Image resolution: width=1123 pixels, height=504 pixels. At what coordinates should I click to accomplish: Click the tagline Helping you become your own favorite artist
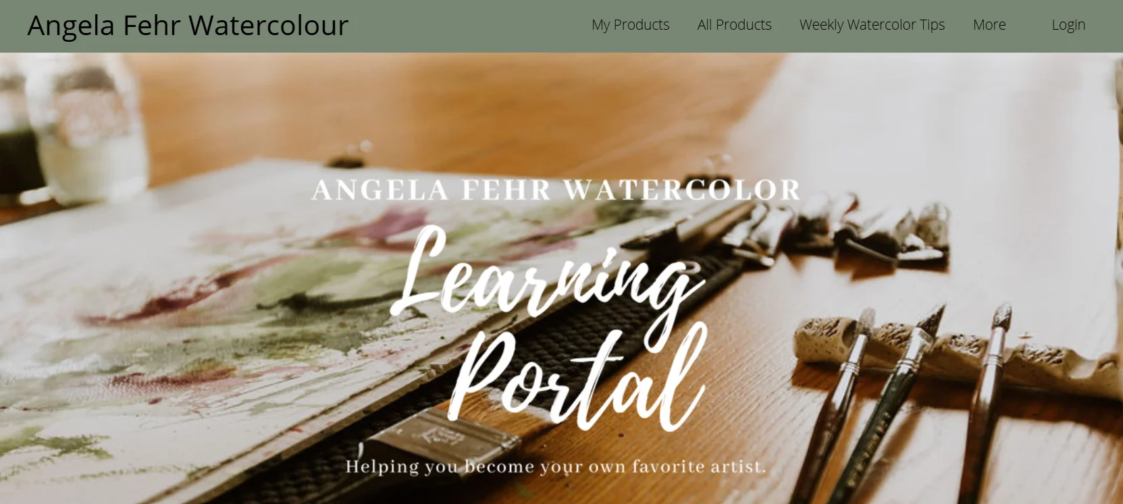[x=556, y=466]
